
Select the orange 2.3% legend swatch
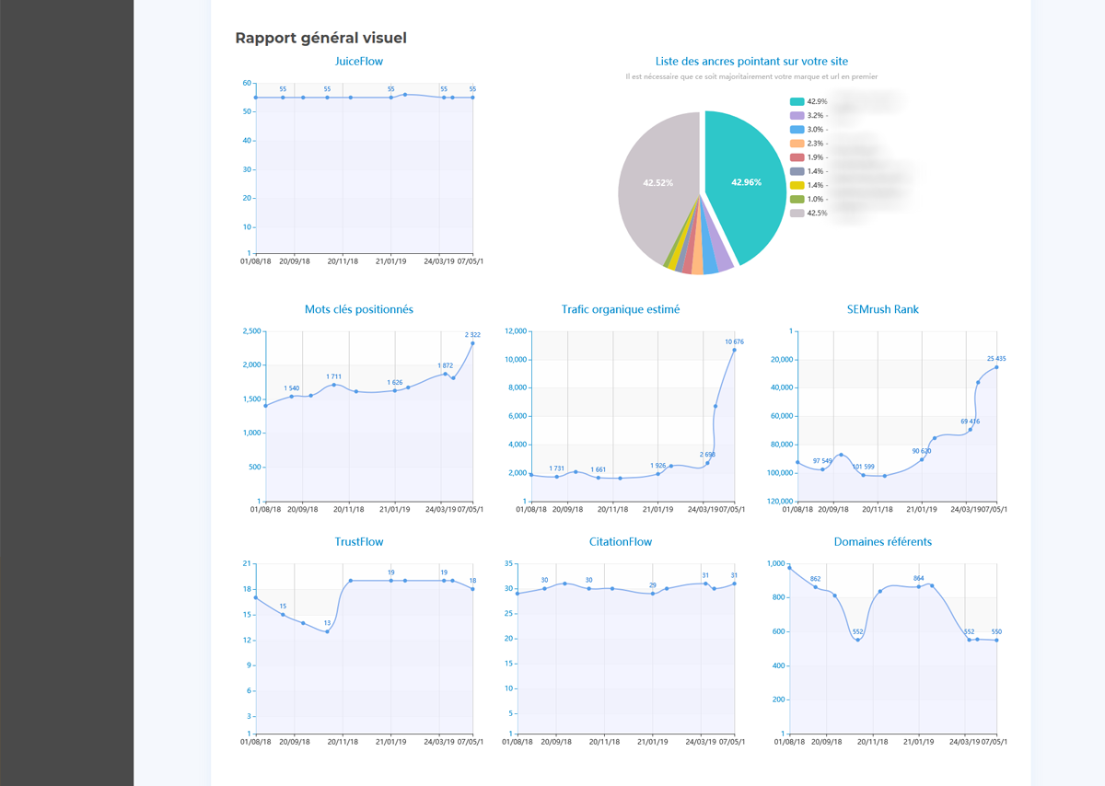(x=797, y=144)
